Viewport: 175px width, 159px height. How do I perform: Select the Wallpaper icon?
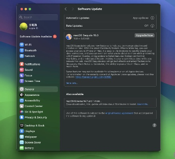tap(22, 137)
